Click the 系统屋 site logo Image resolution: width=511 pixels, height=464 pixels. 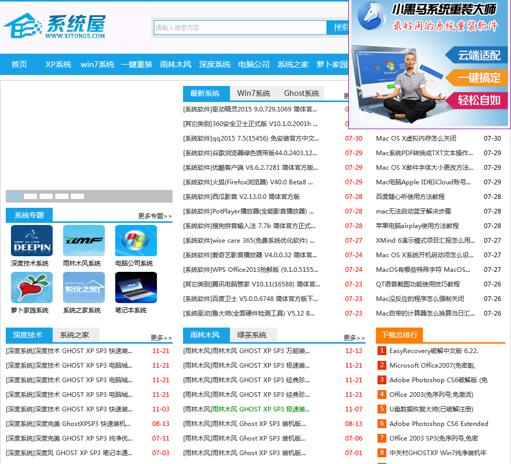[x=54, y=26]
